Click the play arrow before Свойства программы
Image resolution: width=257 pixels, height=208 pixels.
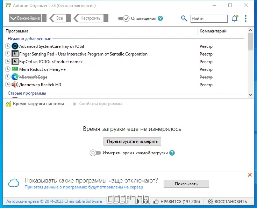(75, 104)
